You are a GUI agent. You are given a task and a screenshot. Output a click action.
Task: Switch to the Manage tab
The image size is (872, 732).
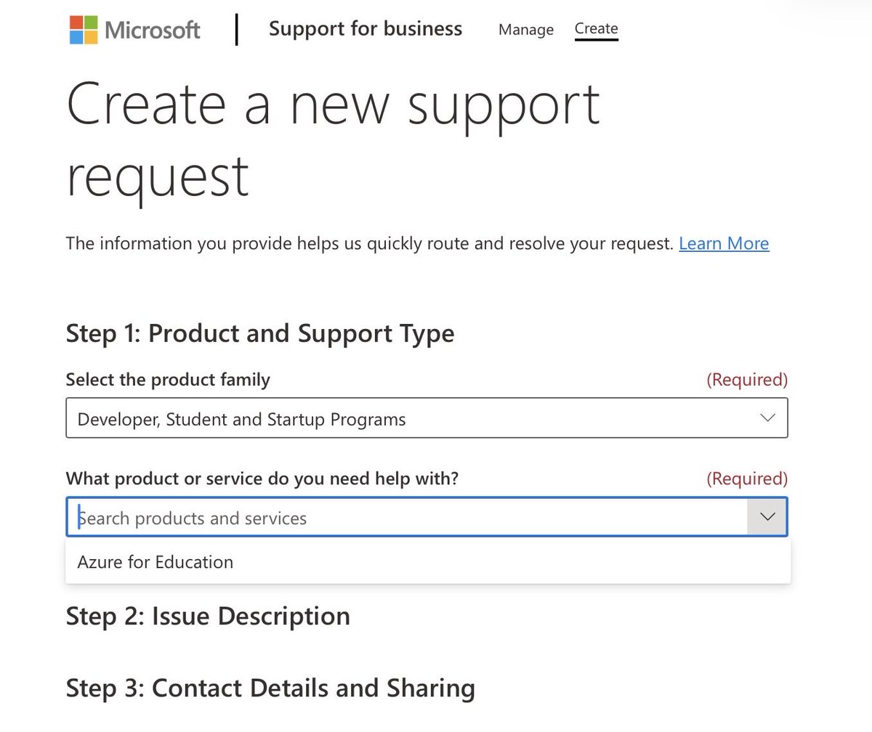point(526,30)
